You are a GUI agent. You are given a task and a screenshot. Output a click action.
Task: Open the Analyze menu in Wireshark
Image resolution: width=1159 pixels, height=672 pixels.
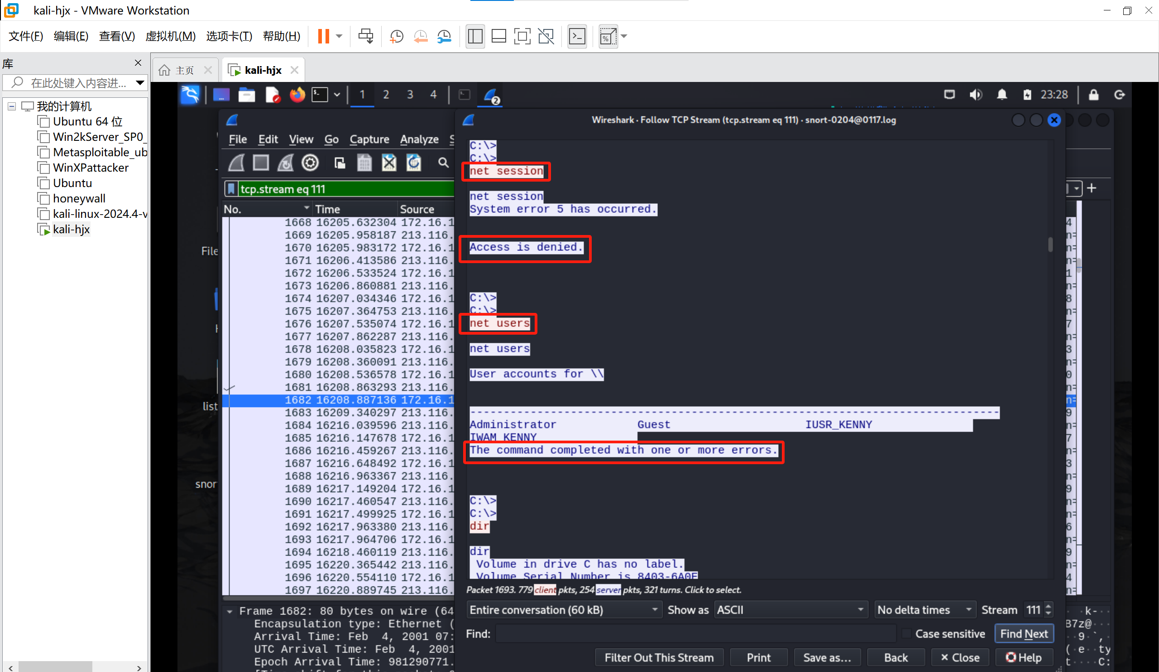(x=419, y=139)
